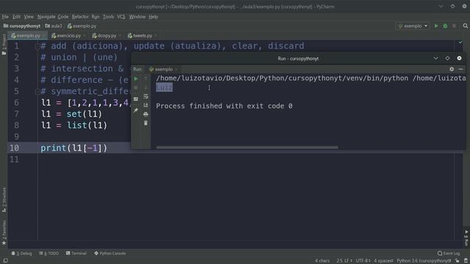The height and width of the screenshot is (264, 470).
Task: Click the green Run button in the main toolbar
Action: tap(436, 26)
